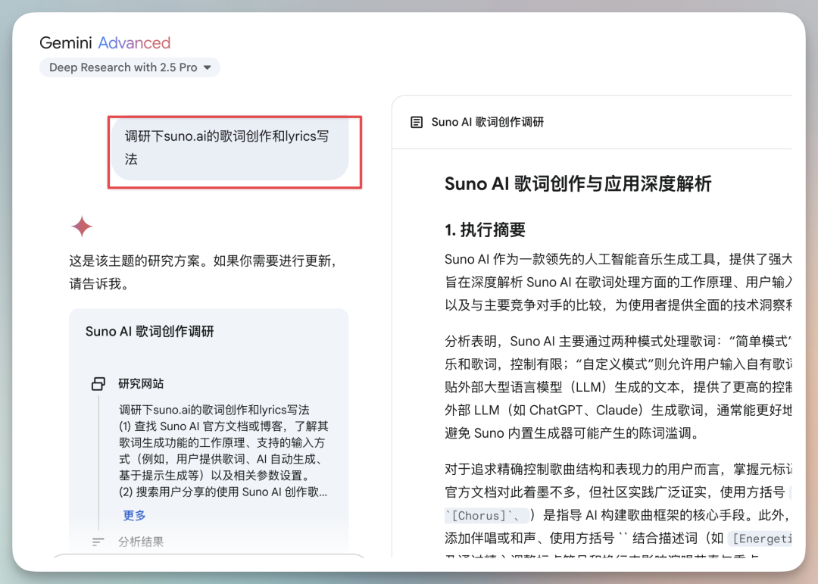Click the Gemini sparkle star icon
Viewport: 818px width, 584px height.
82,226
